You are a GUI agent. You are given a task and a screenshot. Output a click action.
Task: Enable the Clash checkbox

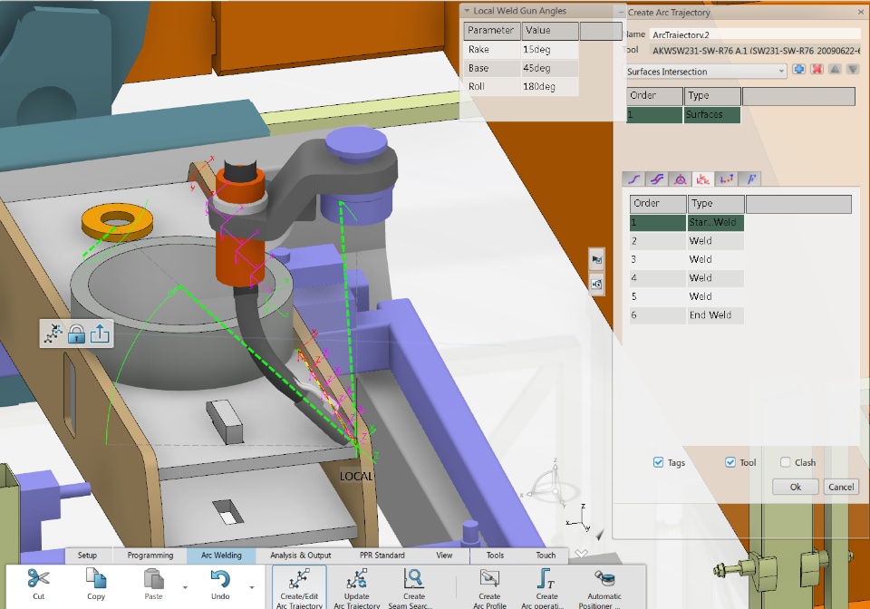(785, 462)
